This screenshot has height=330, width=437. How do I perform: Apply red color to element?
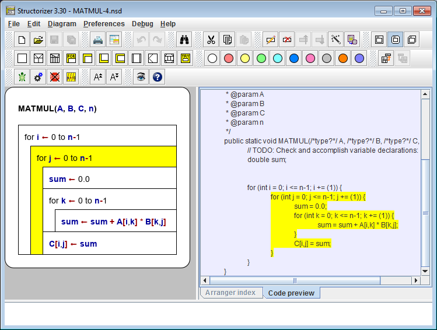point(229,58)
